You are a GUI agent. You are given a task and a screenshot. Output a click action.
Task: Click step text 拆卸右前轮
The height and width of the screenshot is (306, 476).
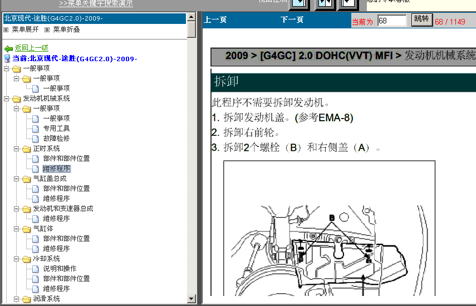pyautogui.click(x=251, y=132)
